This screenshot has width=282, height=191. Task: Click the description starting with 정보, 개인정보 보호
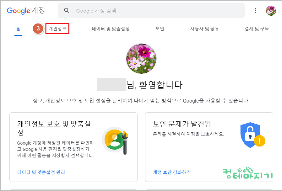(141, 101)
